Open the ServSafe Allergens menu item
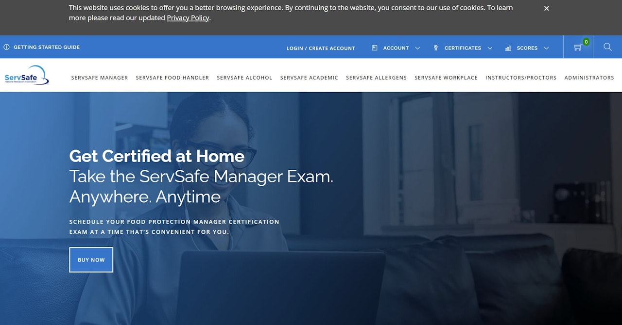The height and width of the screenshot is (325, 622). coord(376,78)
